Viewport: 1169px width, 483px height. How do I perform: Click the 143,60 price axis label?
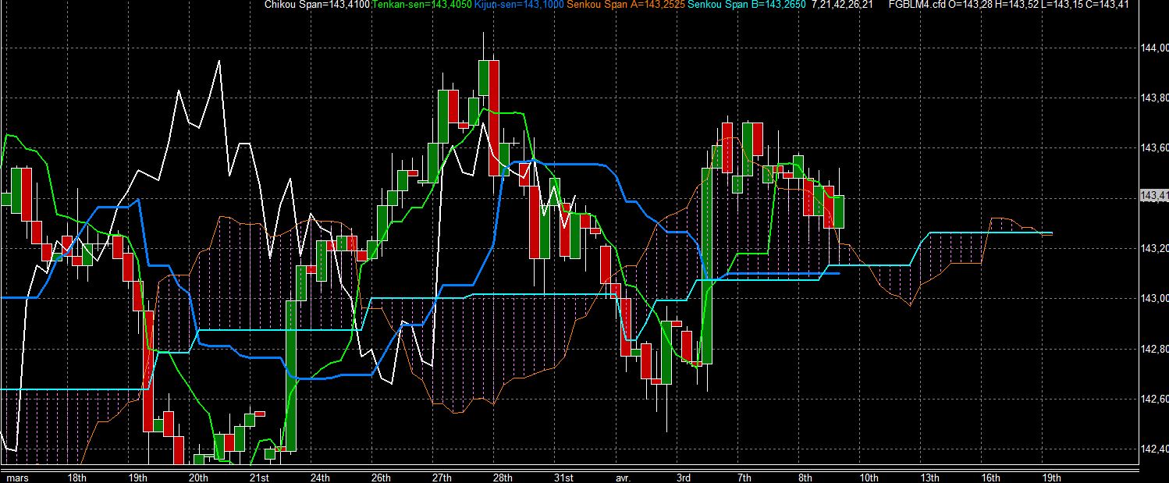[1155, 148]
